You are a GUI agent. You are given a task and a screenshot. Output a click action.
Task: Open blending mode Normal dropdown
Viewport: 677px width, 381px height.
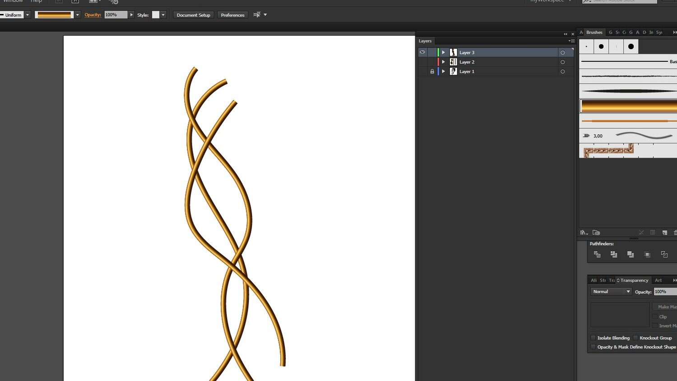tap(611, 292)
